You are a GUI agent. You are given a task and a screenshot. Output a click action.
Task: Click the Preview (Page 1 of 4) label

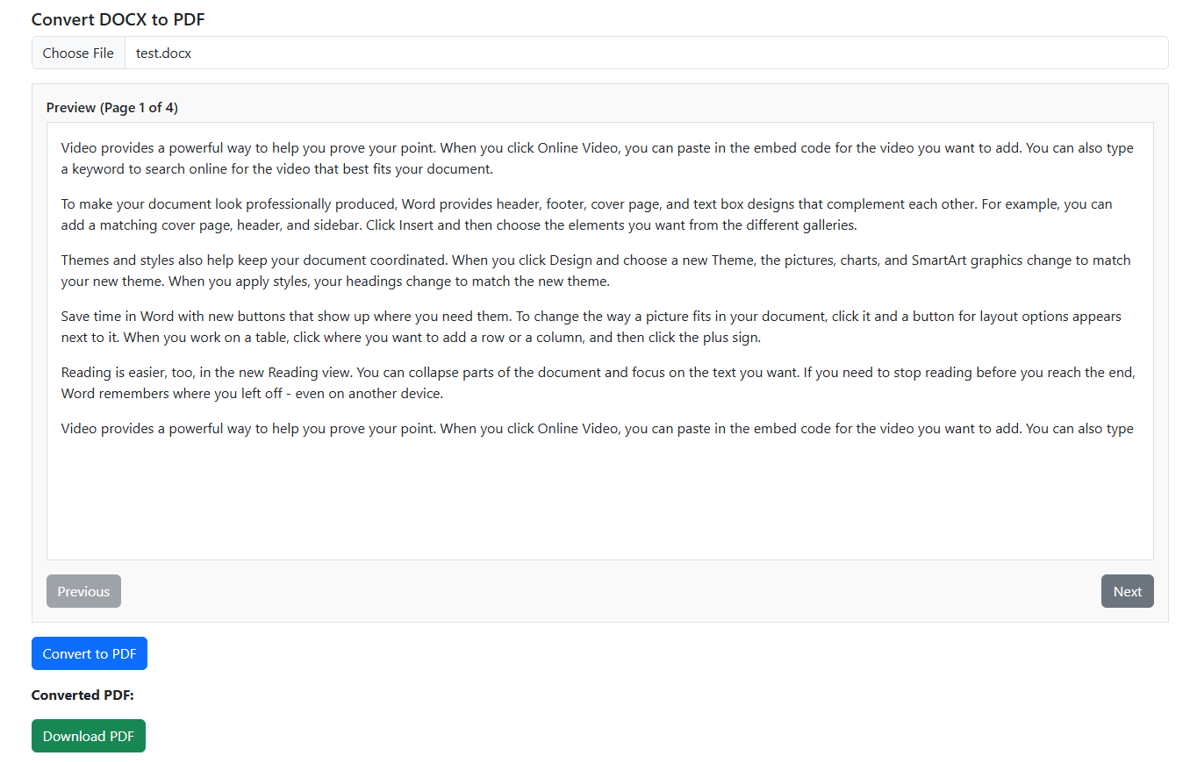coord(112,107)
